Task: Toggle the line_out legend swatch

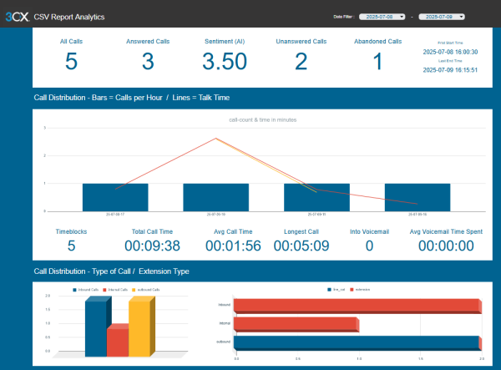Action: [x=329, y=290]
